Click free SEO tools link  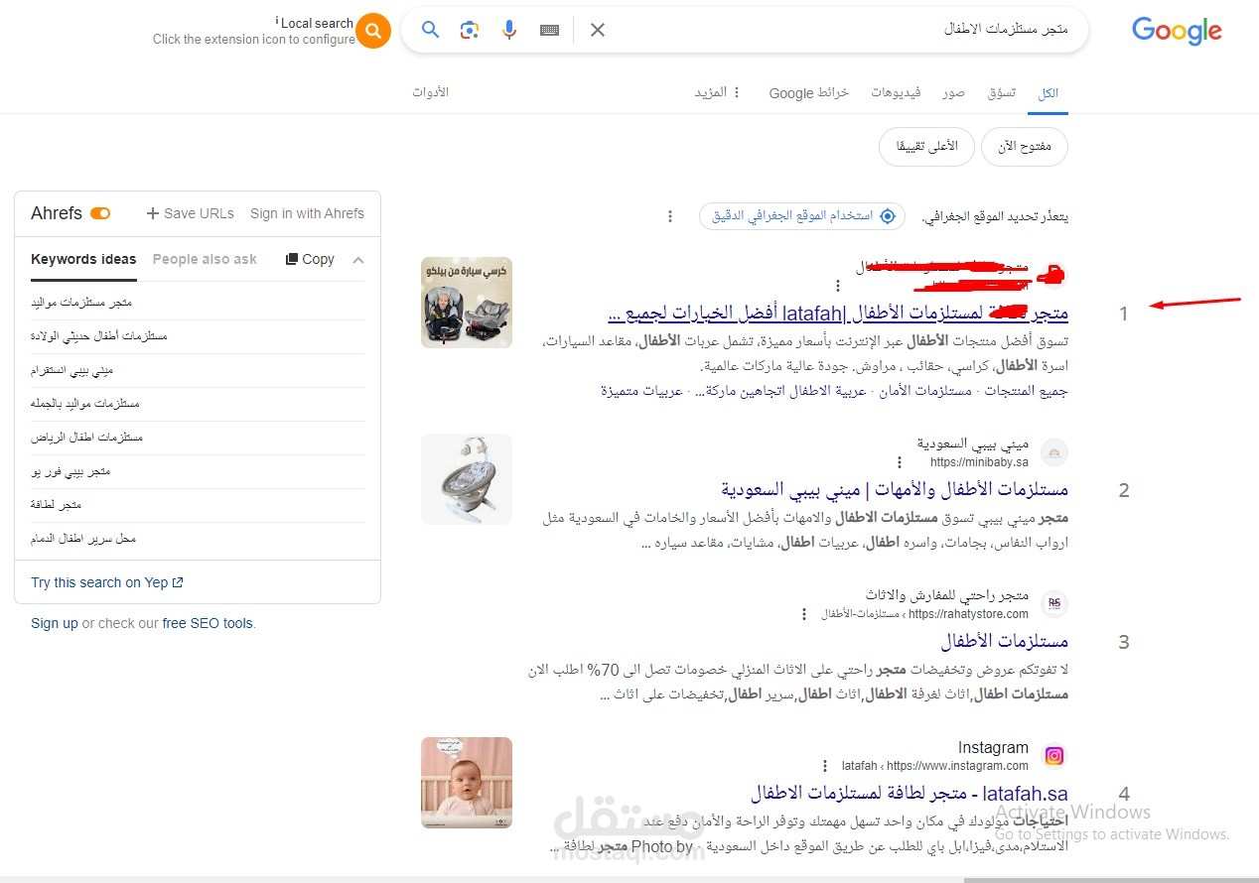pyautogui.click(x=208, y=623)
